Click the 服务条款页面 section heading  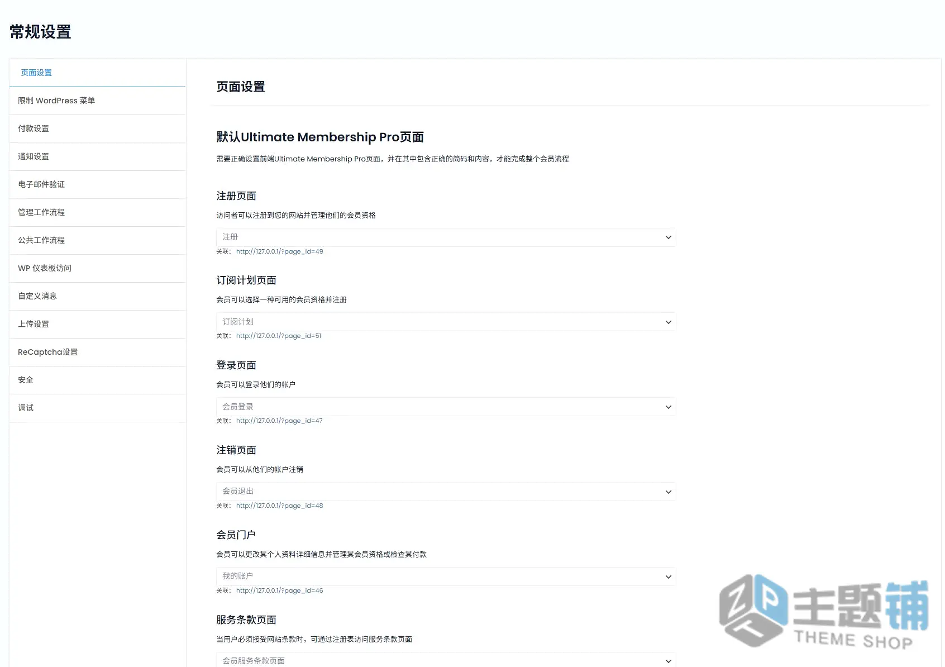(246, 620)
